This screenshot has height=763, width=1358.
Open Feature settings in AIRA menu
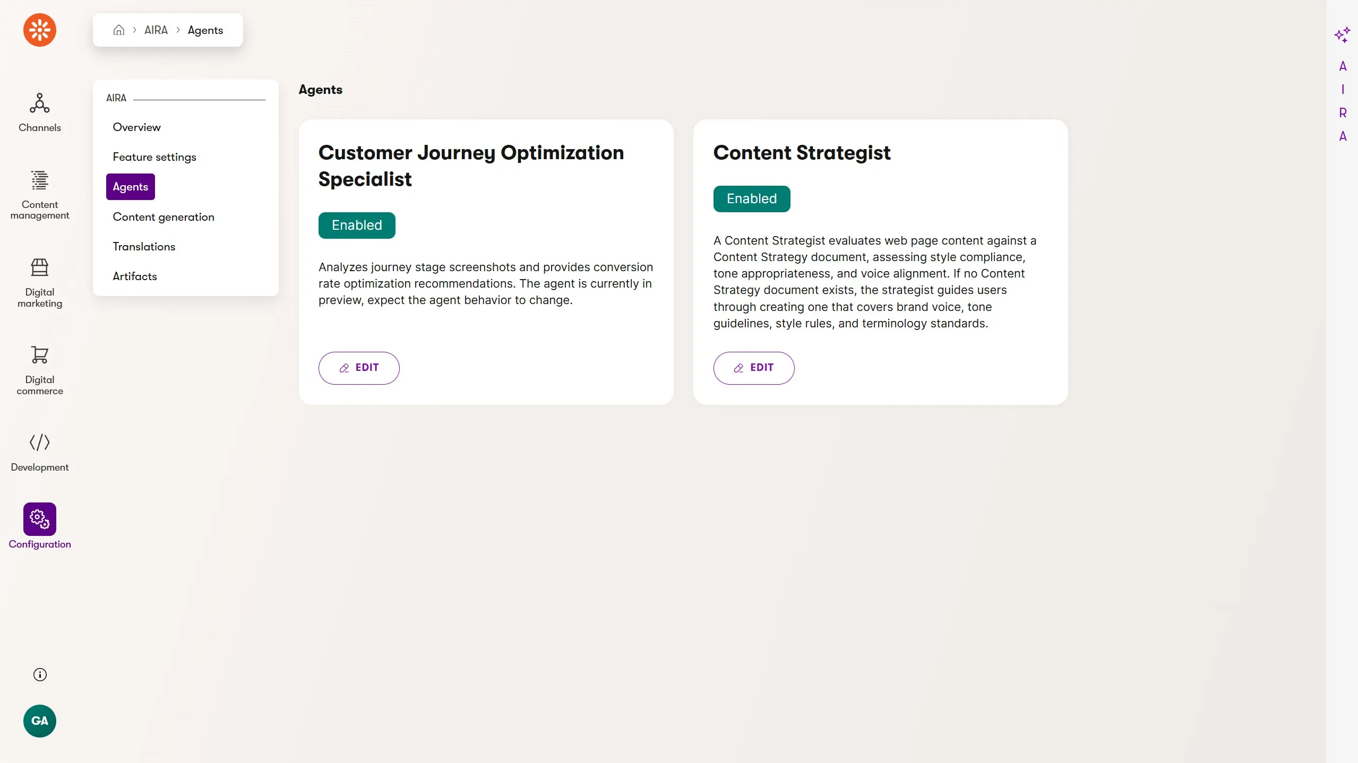(154, 157)
